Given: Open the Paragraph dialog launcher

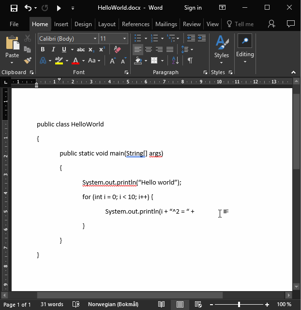Looking at the screenshot, I should tap(205, 73).
